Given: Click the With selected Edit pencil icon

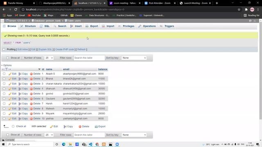Looking at the screenshot, I should click(52, 127).
